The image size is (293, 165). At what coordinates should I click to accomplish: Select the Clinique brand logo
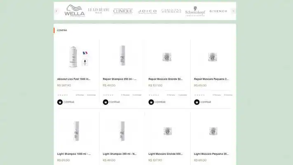123,11
